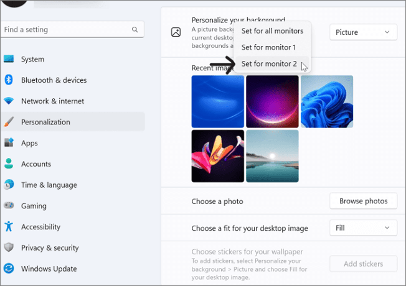Click the Choose a photo text

pos(217,201)
